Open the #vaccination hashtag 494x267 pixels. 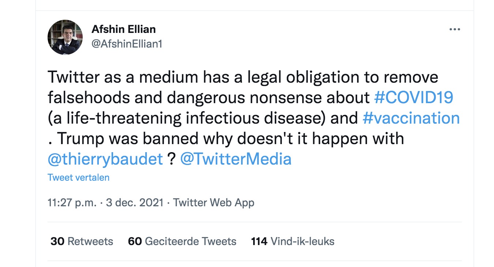click(411, 118)
